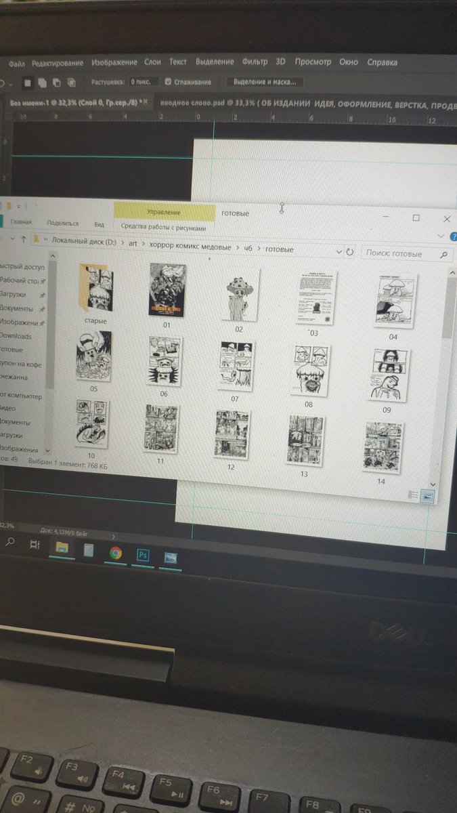Select купон на кофе in navigation pane
This screenshot has width=457, height=813.
[x=20, y=363]
